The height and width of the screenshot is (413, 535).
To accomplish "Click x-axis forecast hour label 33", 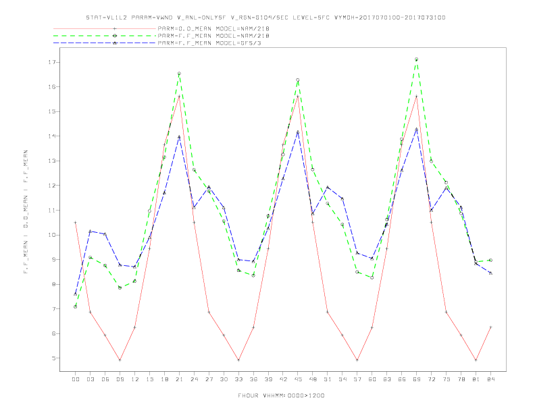I will [238, 379].
